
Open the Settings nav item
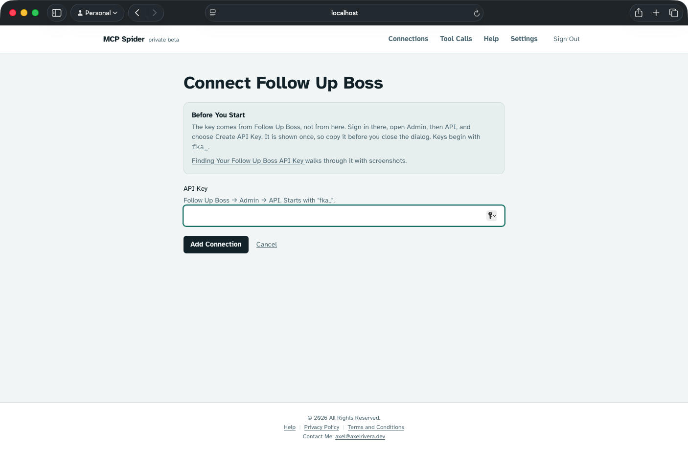(524, 39)
